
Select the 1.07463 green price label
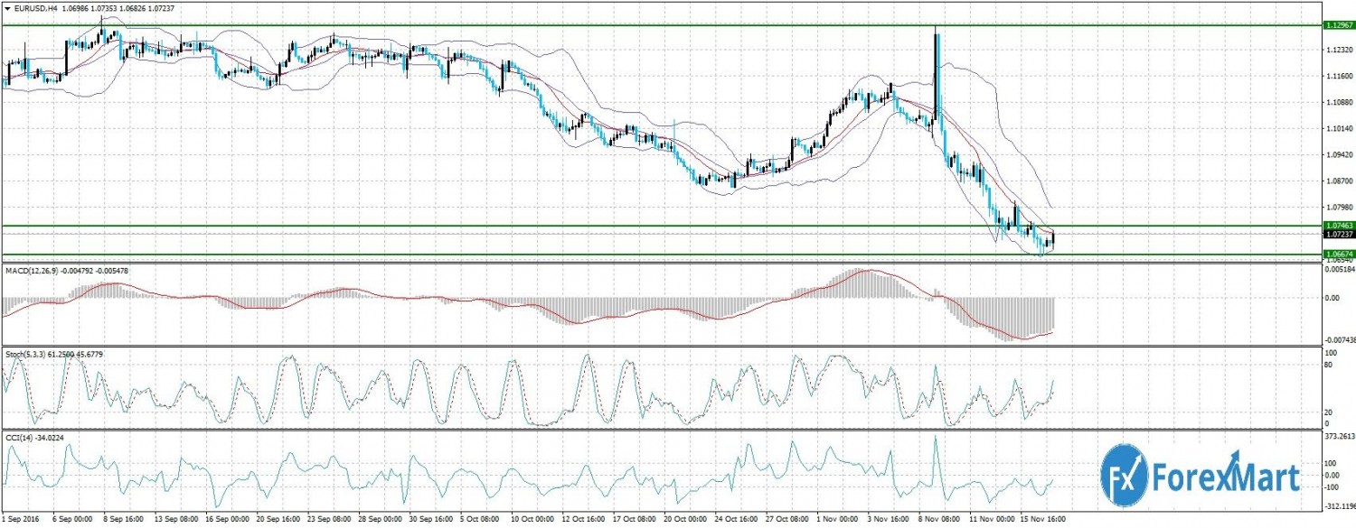click(1337, 225)
